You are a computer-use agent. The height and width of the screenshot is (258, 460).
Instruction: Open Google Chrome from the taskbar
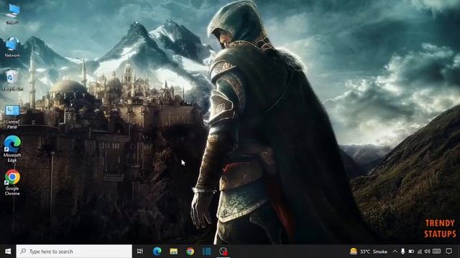coord(190,252)
